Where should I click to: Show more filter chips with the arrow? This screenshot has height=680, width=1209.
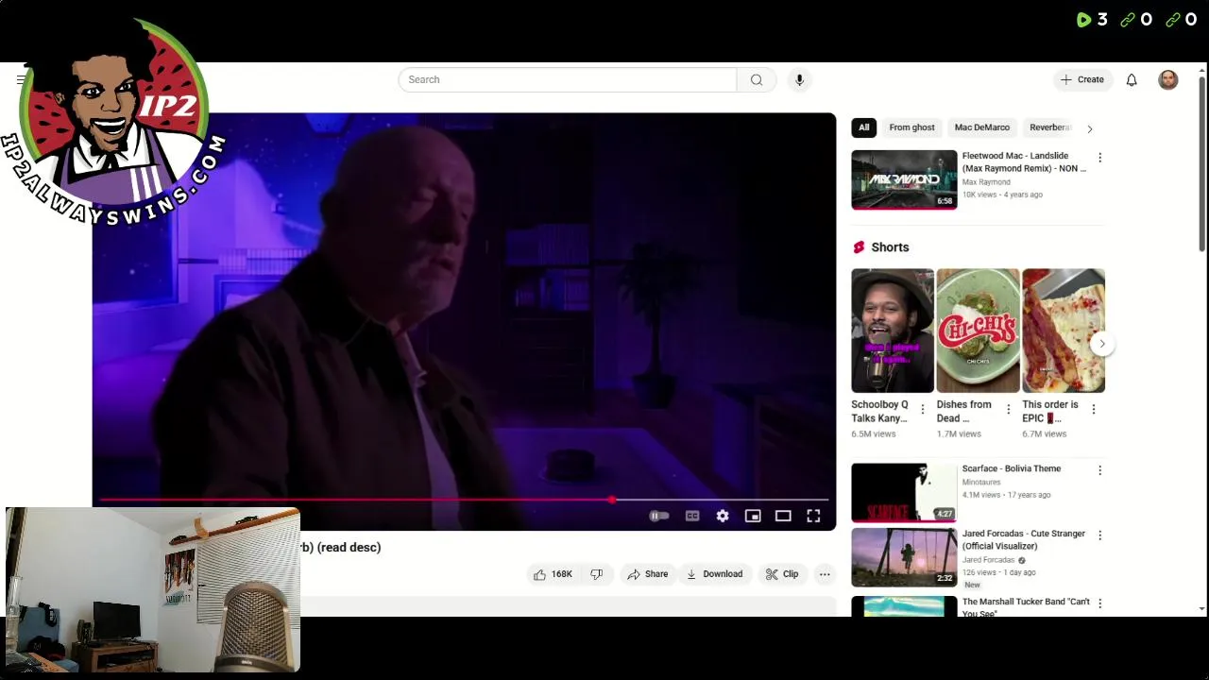pos(1089,128)
